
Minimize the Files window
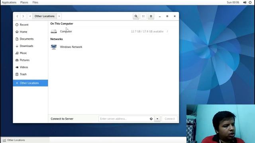tap(160, 16)
